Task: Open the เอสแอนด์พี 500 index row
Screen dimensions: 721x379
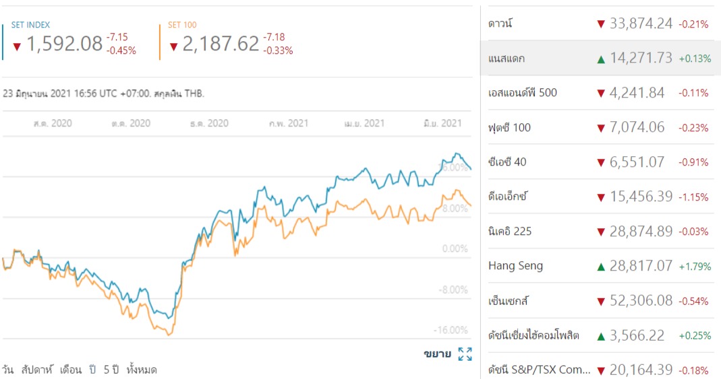Action: click(523, 93)
